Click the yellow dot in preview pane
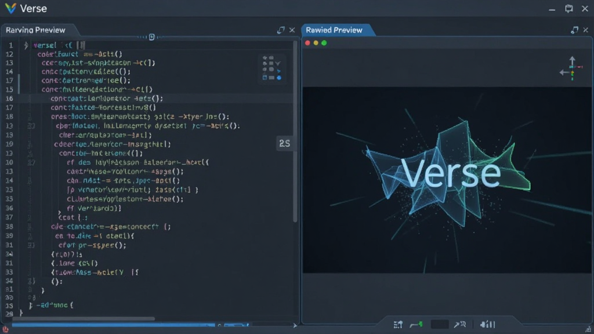Viewport: 594px width, 334px height. coord(316,43)
